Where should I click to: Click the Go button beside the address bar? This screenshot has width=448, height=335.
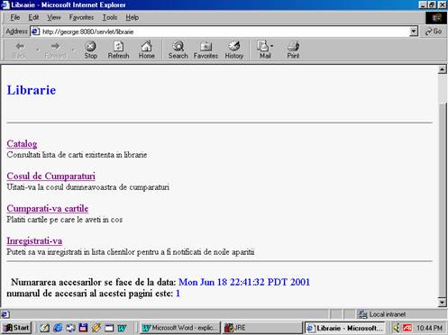pyautogui.click(x=434, y=32)
